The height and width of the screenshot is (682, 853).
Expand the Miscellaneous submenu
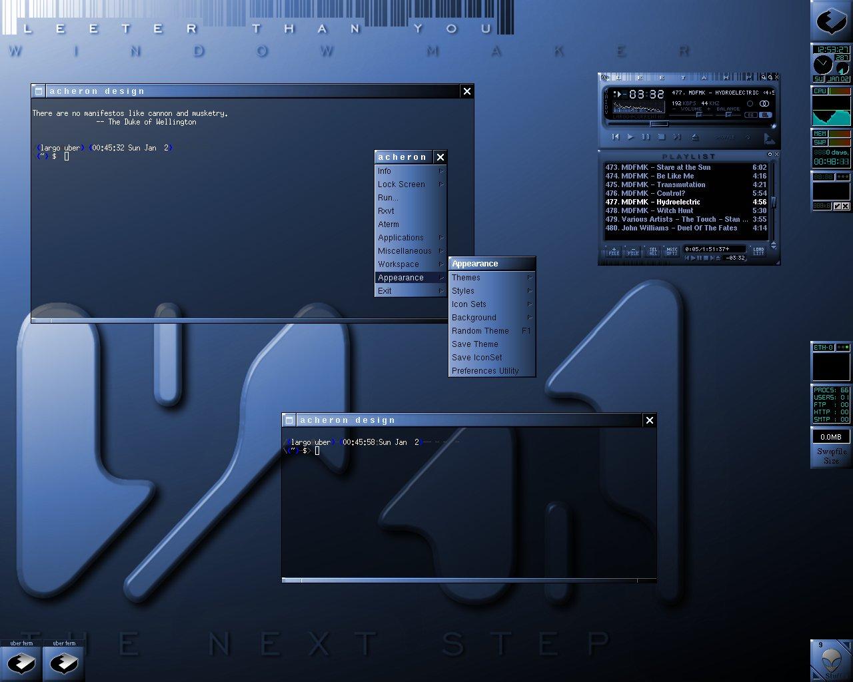point(411,251)
